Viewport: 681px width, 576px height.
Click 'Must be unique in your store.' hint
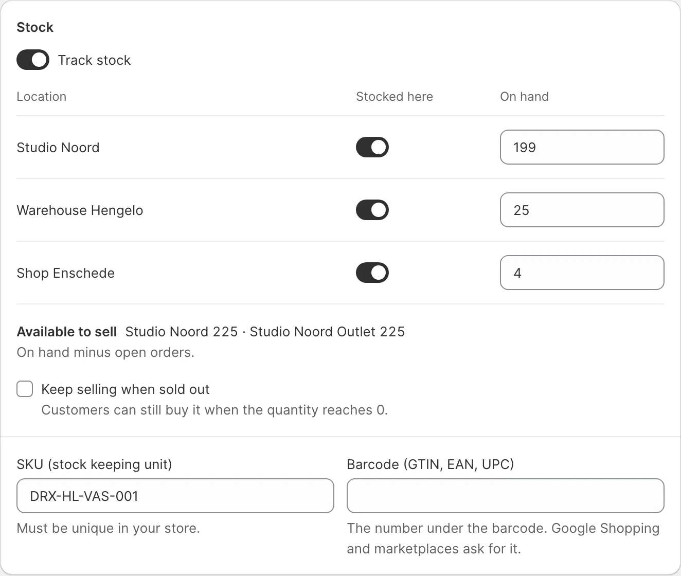click(108, 528)
